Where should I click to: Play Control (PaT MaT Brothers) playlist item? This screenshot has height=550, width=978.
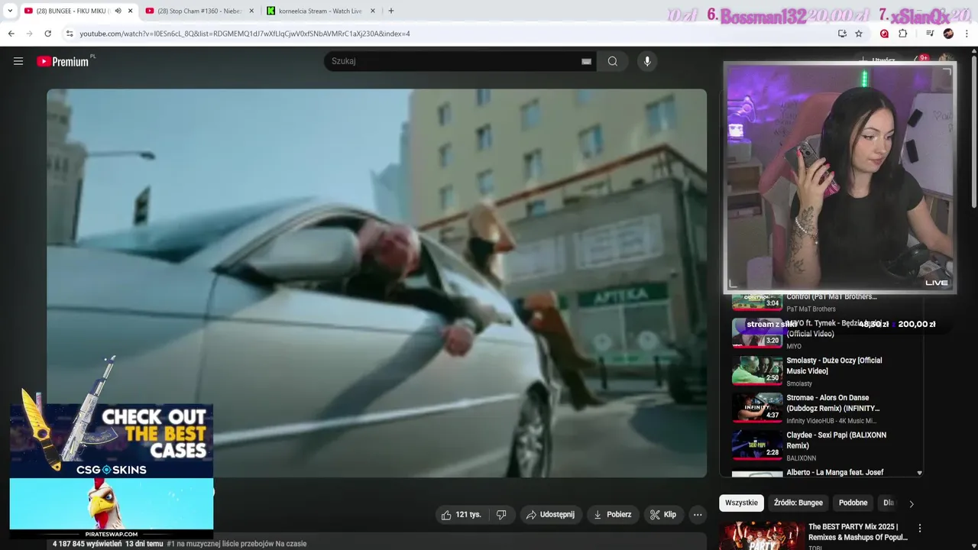(x=821, y=302)
